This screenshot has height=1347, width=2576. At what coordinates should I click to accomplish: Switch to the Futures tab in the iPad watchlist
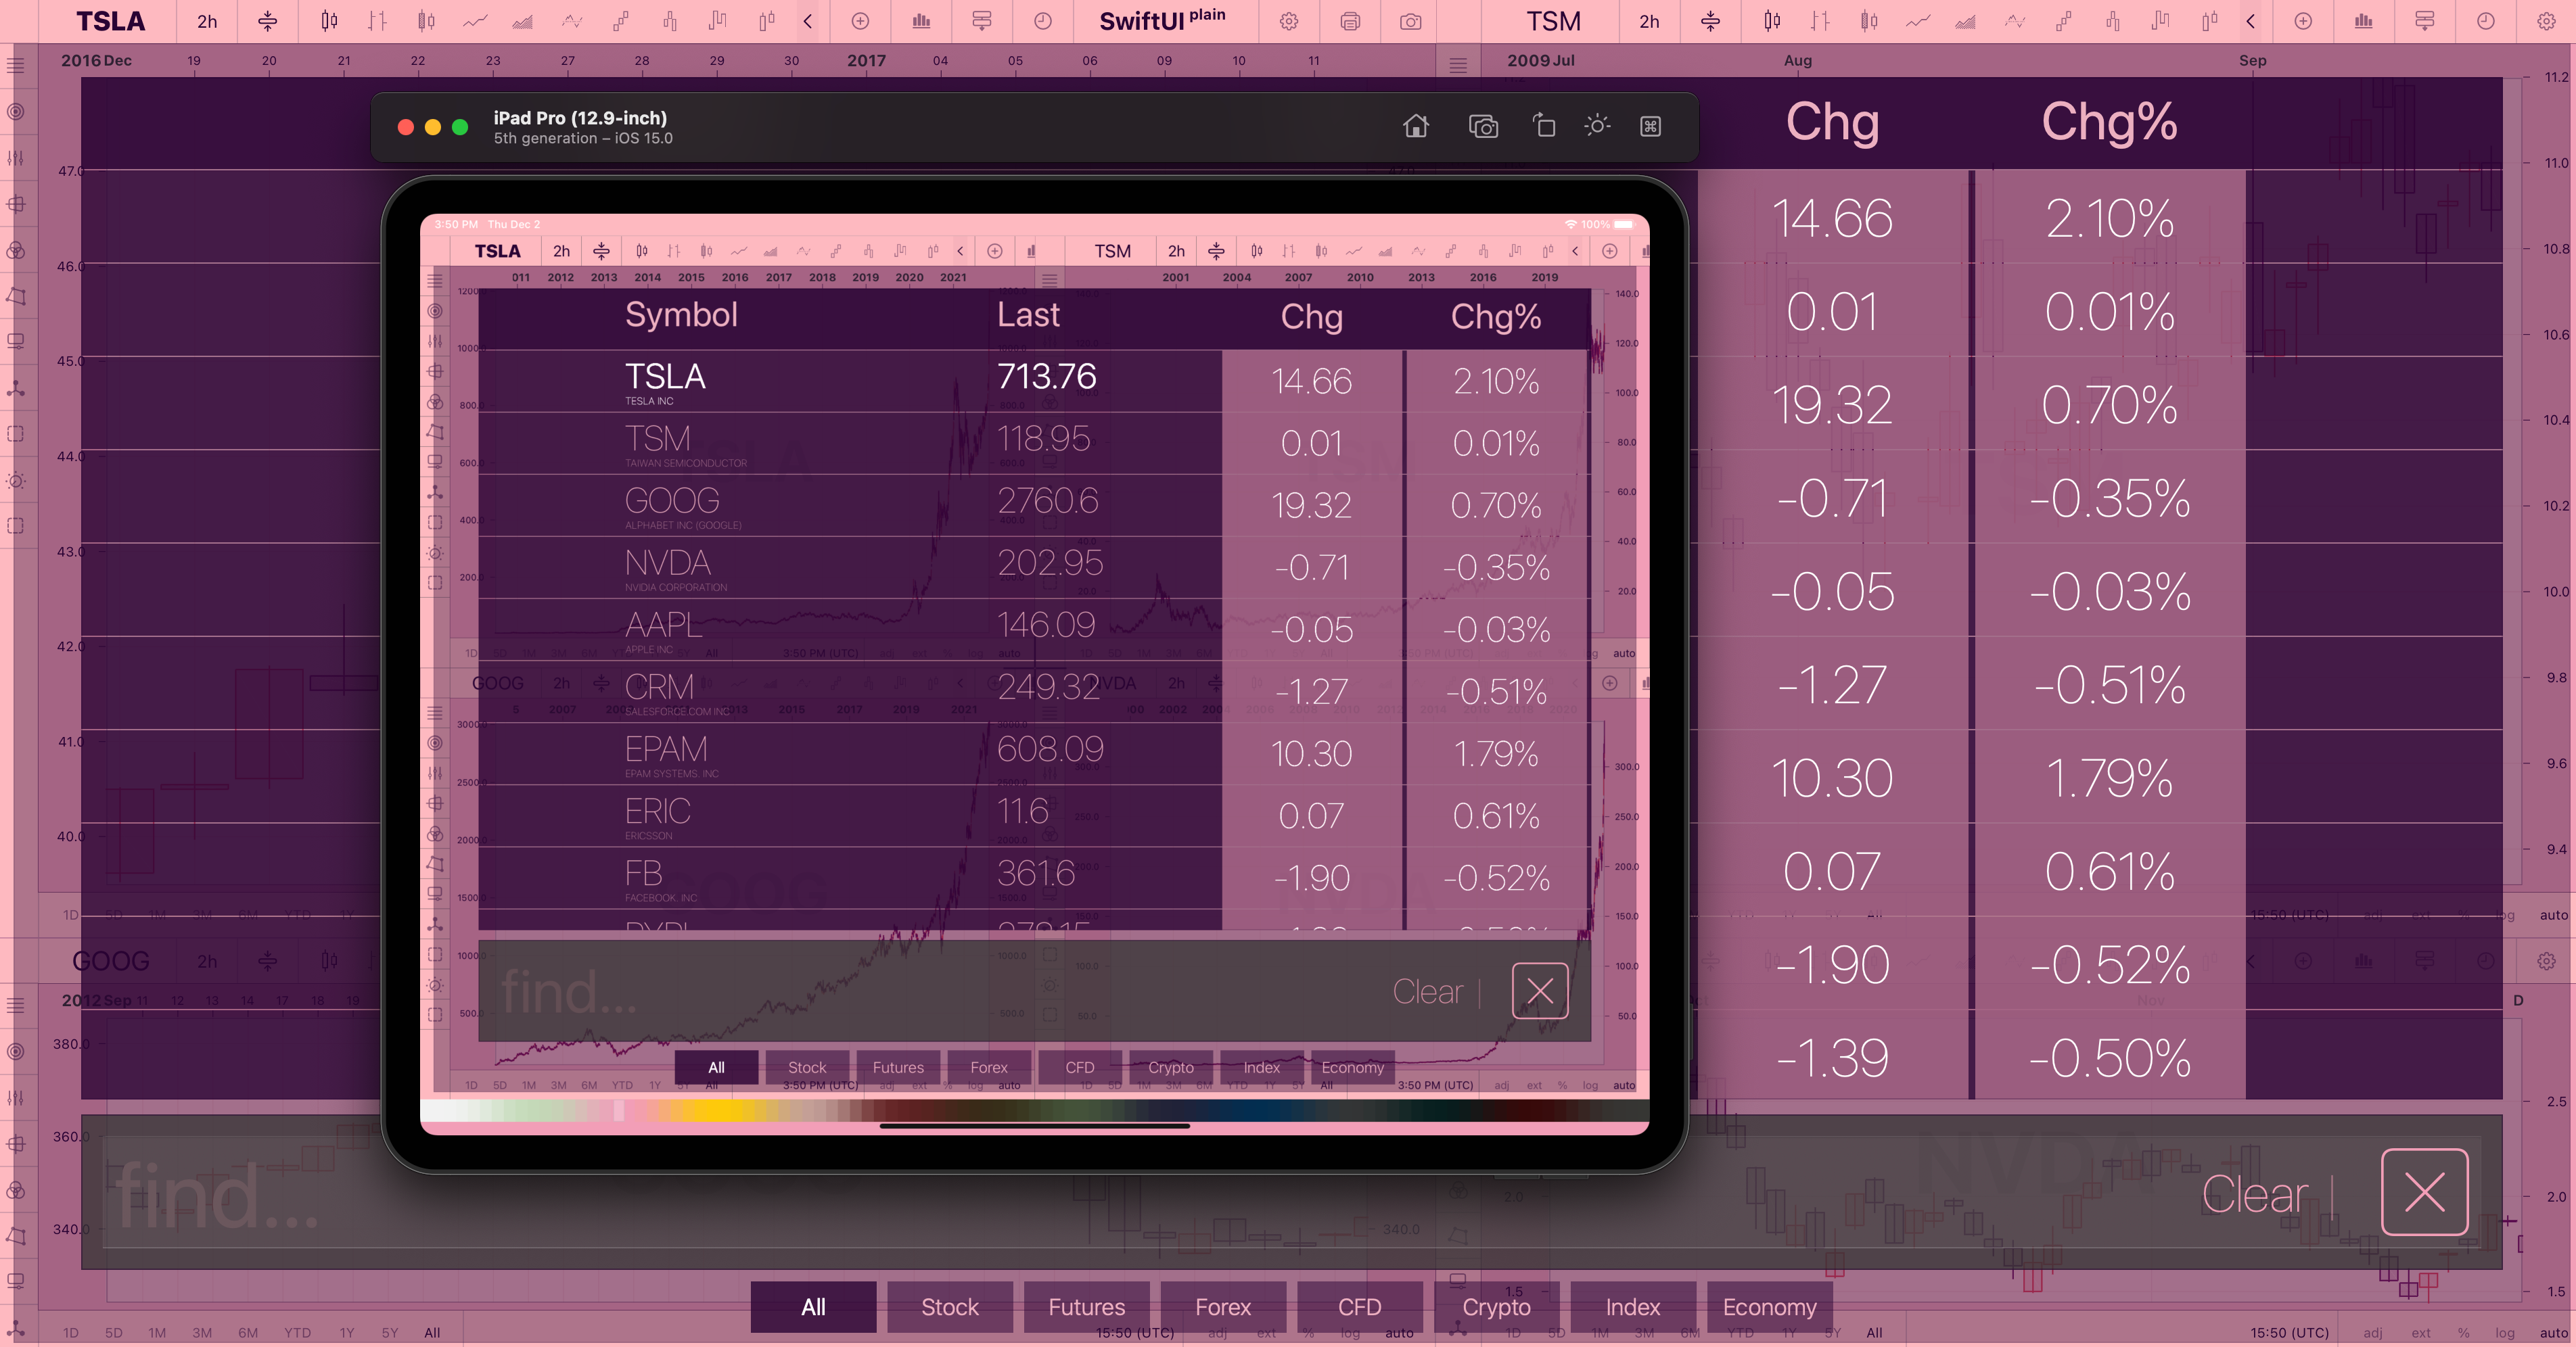(x=898, y=1067)
